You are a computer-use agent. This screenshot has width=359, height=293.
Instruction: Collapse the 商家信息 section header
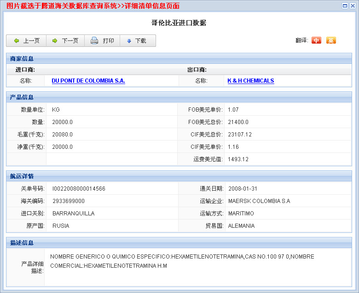tap(22, 59)
